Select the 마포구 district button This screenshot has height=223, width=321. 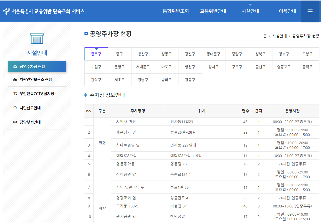[x=167, y=67]
